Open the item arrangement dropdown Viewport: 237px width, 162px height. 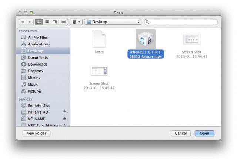click(76, 22)
